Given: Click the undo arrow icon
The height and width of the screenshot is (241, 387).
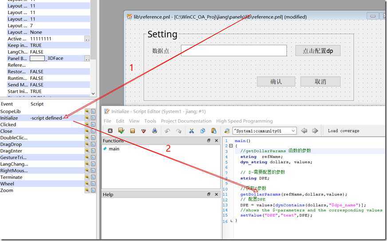Looking at the screenshot, I should (x=167, y=131).
